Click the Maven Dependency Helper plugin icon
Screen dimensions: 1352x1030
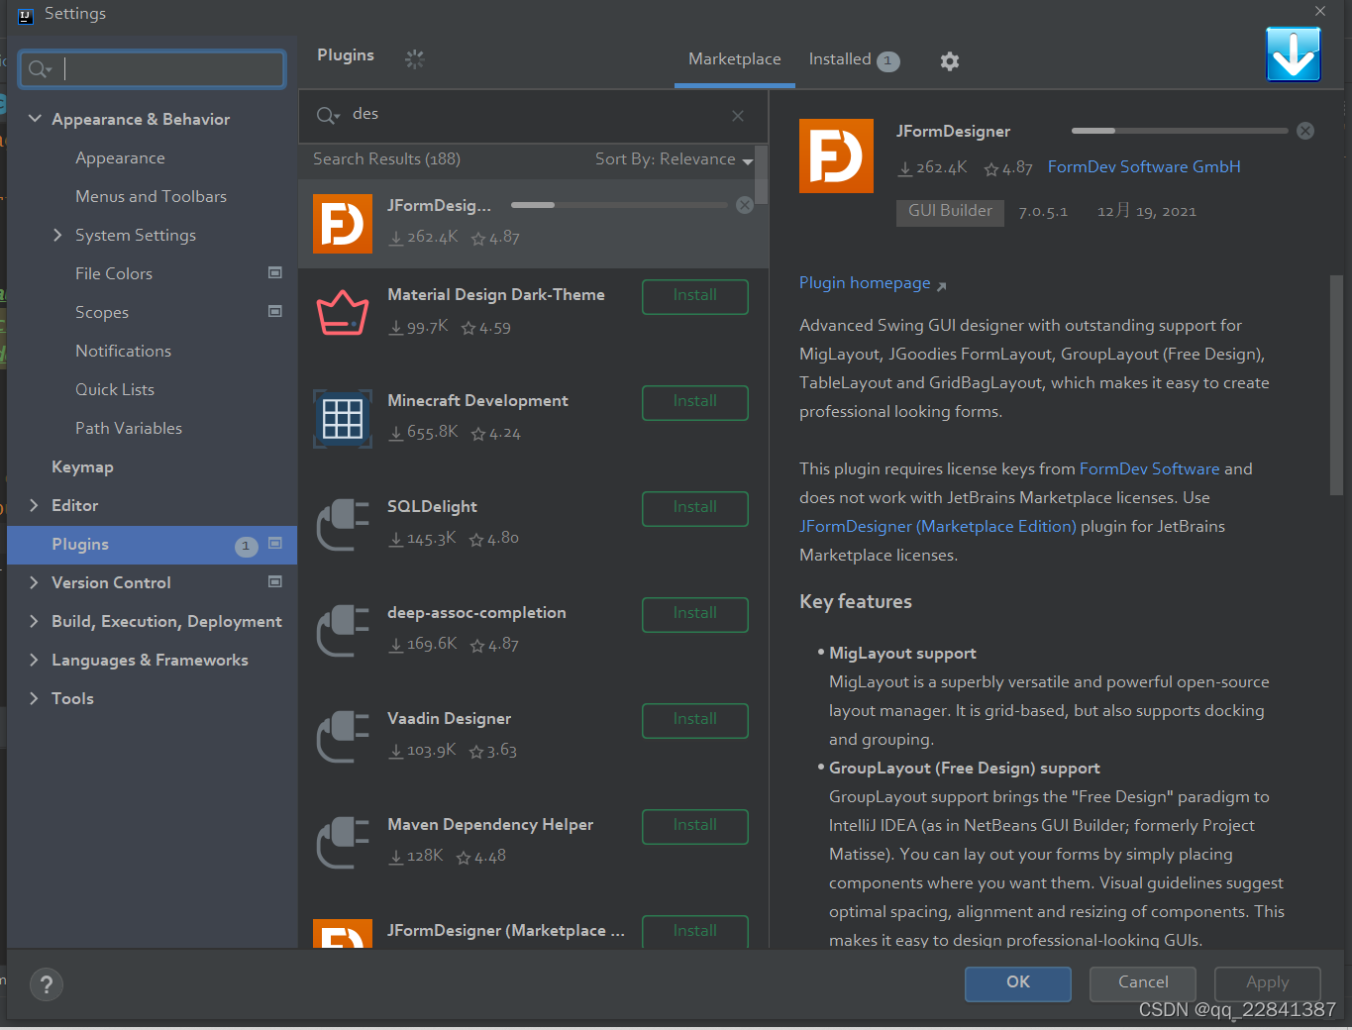[342, 843]
